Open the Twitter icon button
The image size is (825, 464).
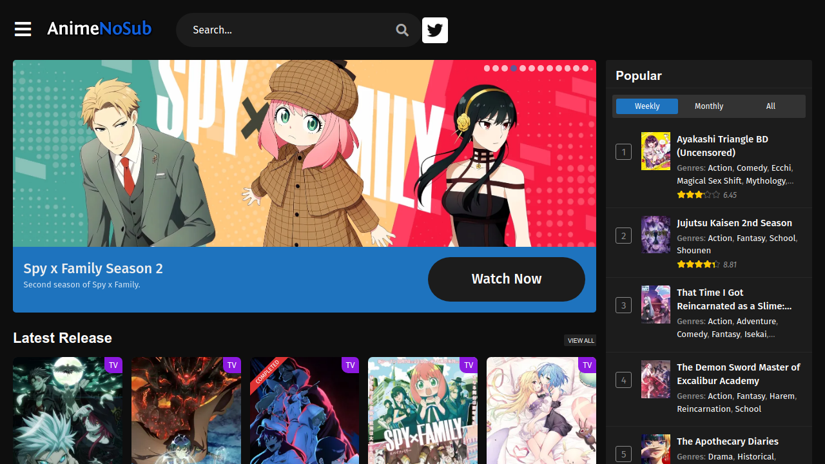[435, 30]
